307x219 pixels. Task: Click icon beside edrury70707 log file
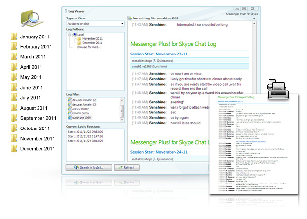70,109
